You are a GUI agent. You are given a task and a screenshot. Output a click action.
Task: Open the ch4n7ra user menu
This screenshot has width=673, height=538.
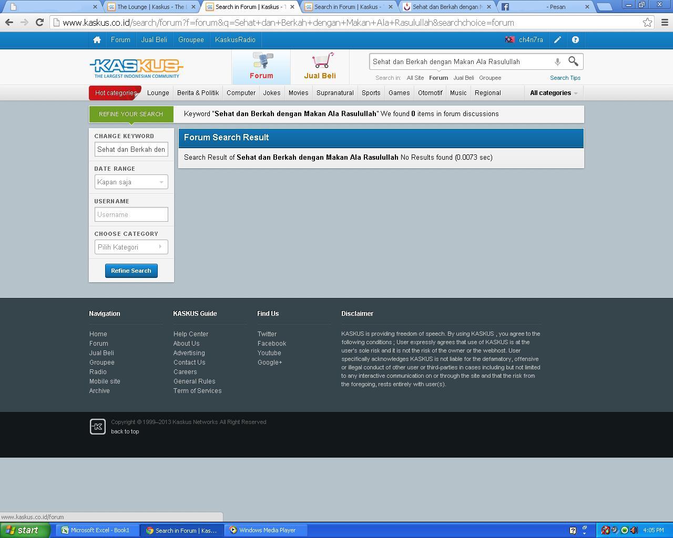(531, 40)
